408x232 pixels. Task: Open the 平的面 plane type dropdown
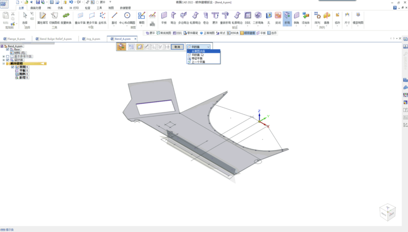(203, 46)
